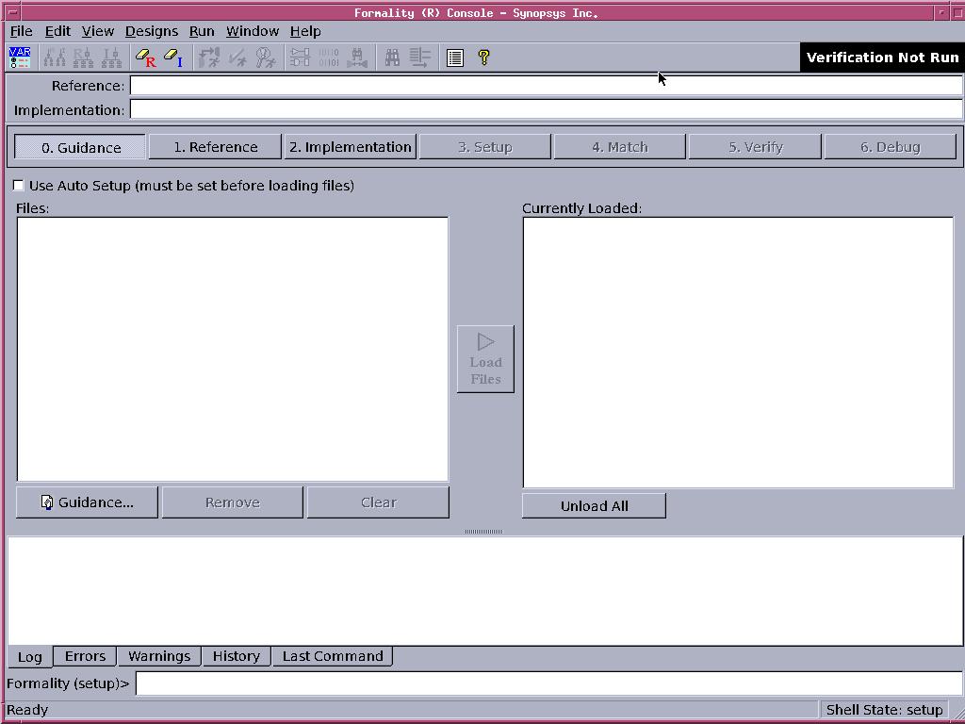This screenshot has width=965, height=724.
Task: Click the binary 0110 patterns icon
Action: pos(329,58)
